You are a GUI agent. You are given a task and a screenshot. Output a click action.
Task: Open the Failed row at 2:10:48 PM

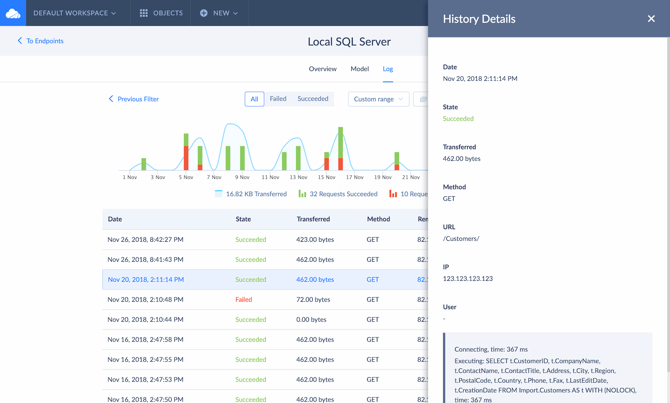click(265, 299)
